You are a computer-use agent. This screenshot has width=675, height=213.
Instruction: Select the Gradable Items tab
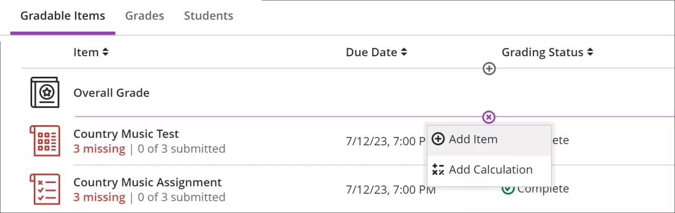63,16
